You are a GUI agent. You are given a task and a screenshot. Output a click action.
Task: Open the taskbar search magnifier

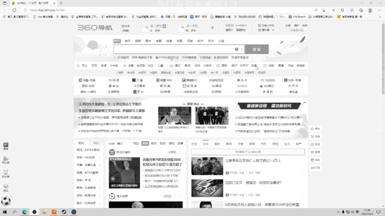(14, 212)
